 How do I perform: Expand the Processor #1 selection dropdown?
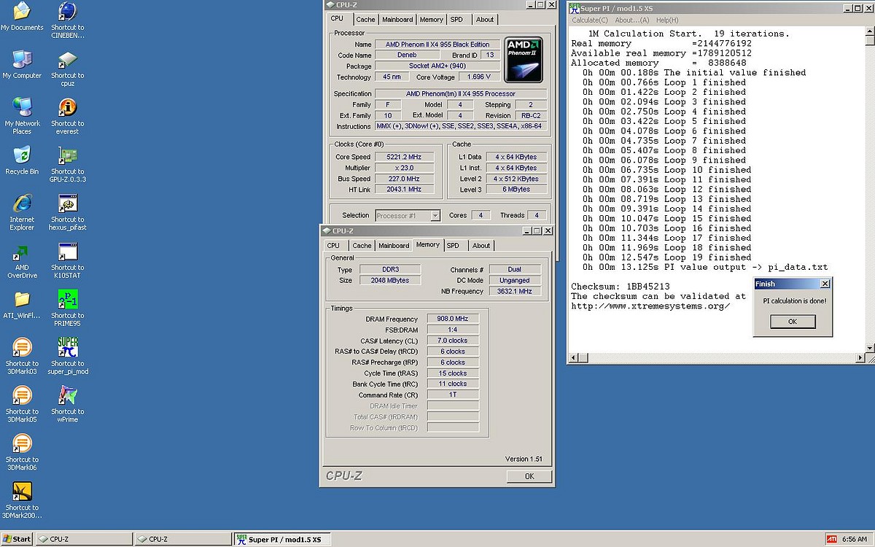click(435, 216)
